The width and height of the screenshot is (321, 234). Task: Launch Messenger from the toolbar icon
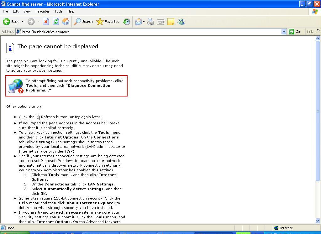tap(181, 22)
